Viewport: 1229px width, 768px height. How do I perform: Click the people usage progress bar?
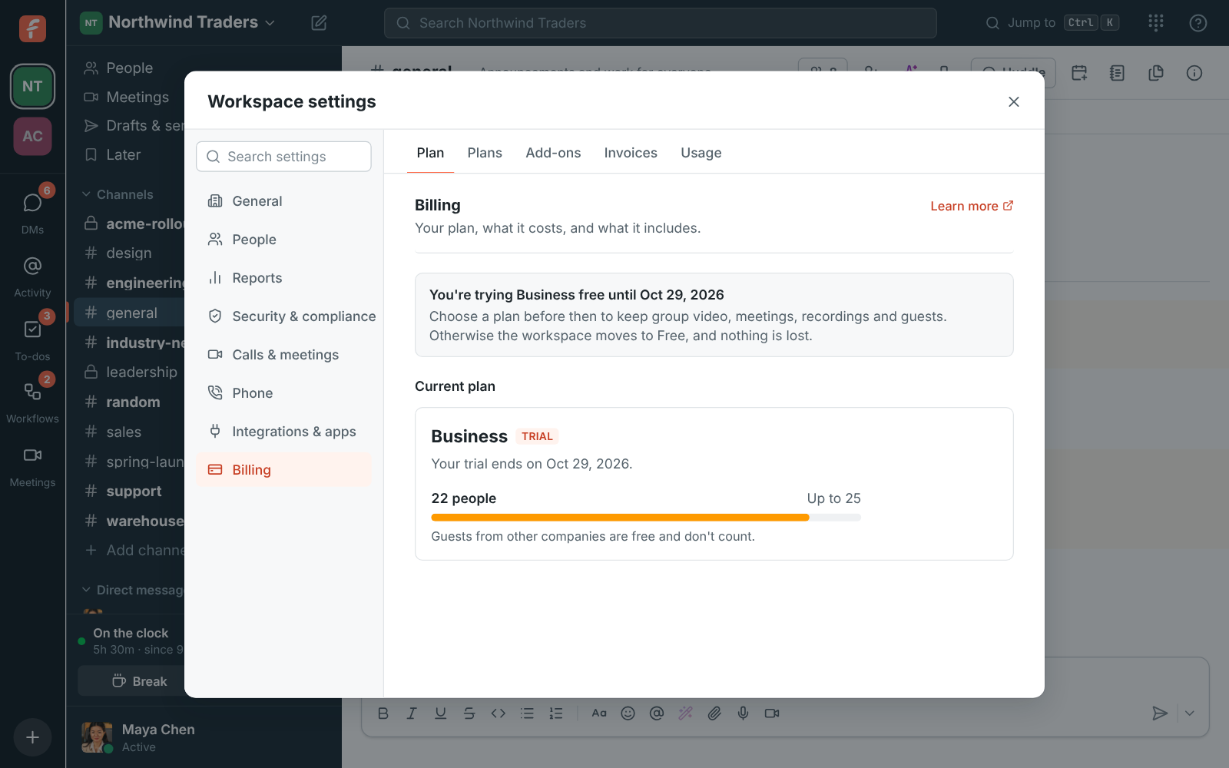(646, 518)
